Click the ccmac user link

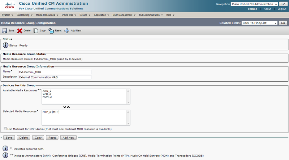click(253, 9)
